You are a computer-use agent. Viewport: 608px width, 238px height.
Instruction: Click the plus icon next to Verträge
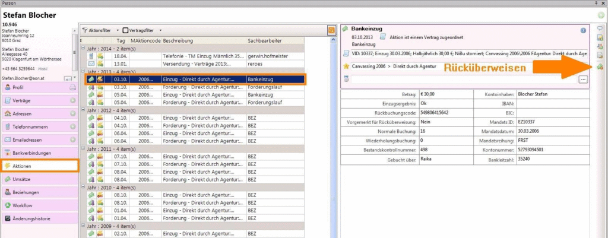click(x=72, y=101)
